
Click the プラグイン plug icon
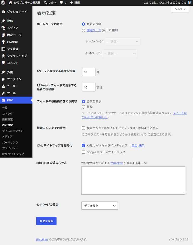click(x=3, y=79)
